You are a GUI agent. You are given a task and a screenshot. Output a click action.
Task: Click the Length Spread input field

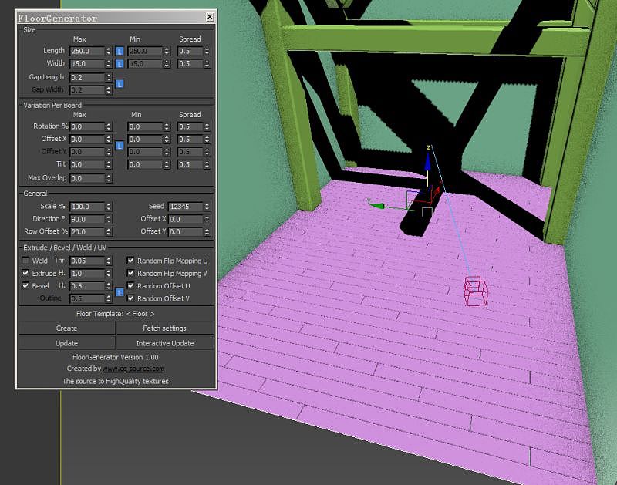point(190,51)
